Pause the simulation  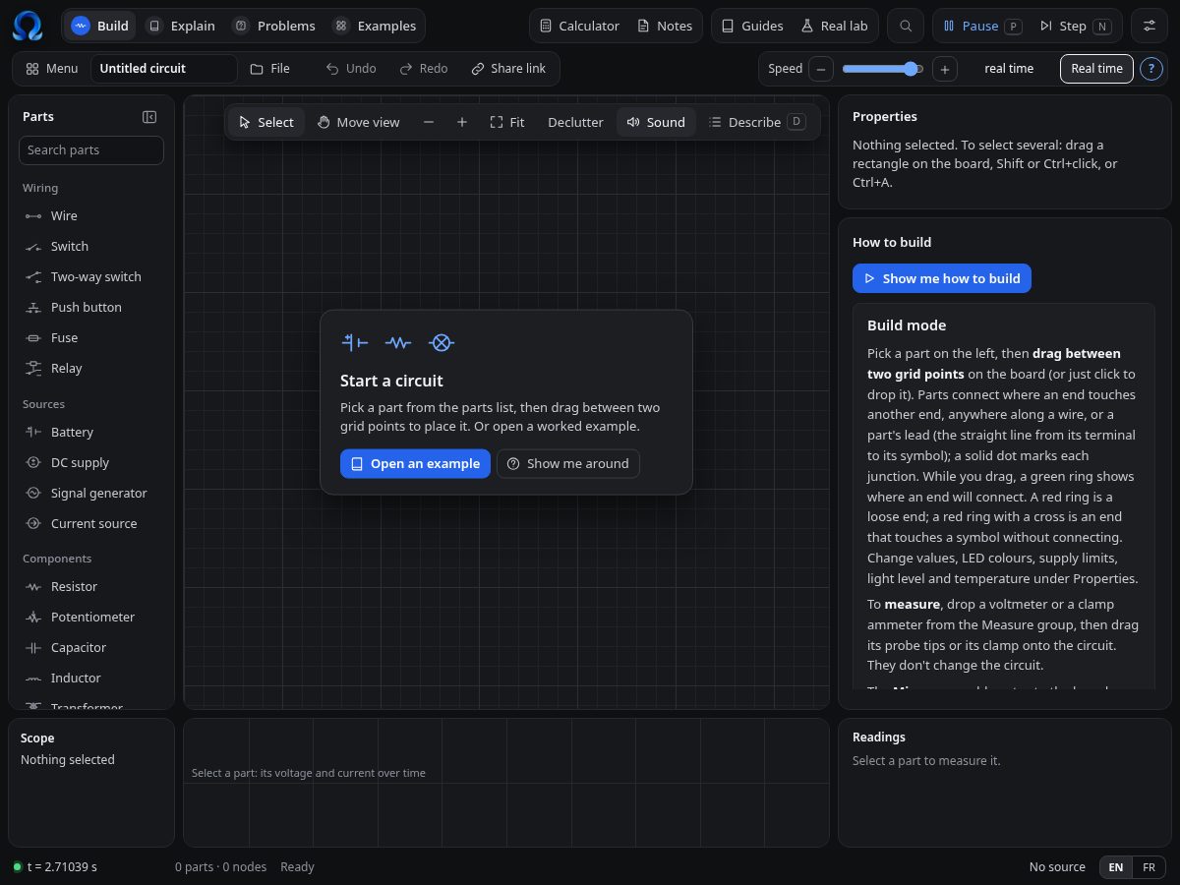[x=981, y=26]
